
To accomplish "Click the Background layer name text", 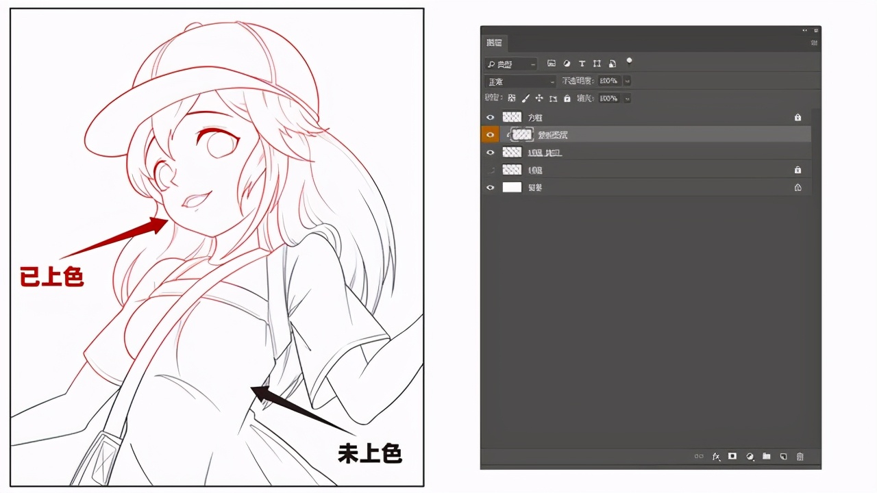I will 535,188.
